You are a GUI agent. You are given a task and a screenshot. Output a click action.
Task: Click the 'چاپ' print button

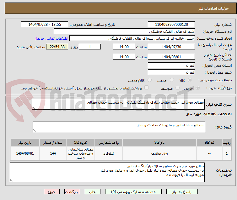93,192
